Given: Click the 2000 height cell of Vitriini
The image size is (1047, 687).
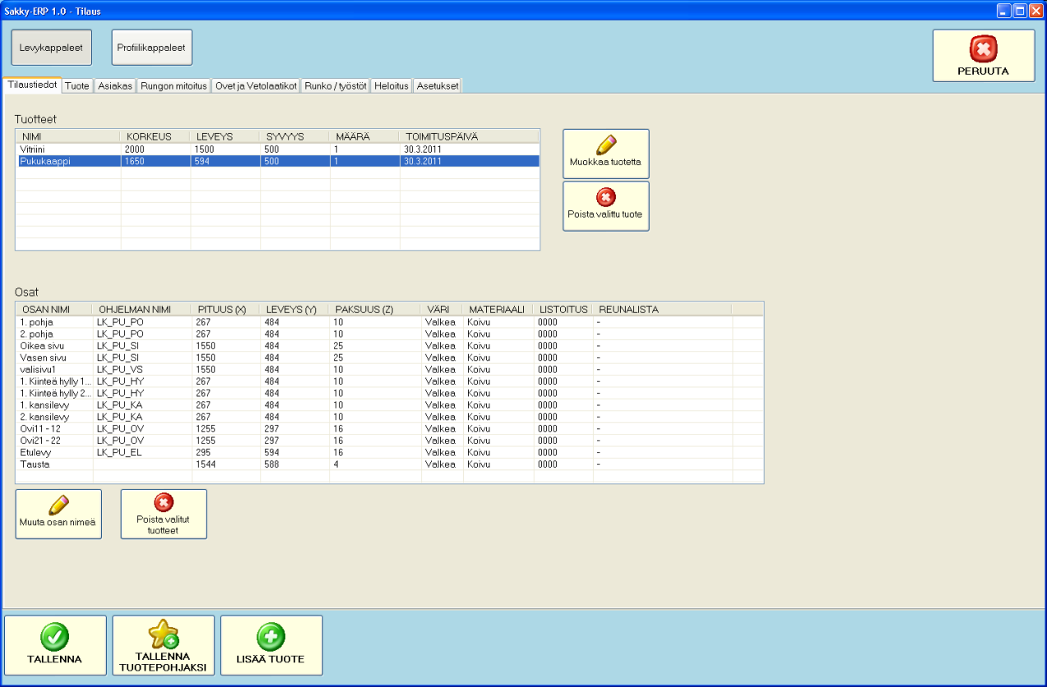Looking at the screenshot, I should (155, 150).
